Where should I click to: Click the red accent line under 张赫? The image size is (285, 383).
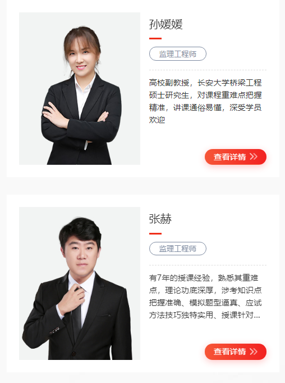(155, 233)
